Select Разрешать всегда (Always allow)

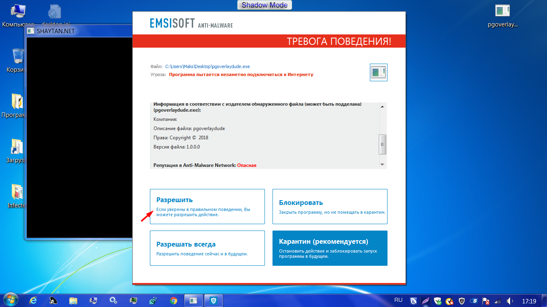207,248
